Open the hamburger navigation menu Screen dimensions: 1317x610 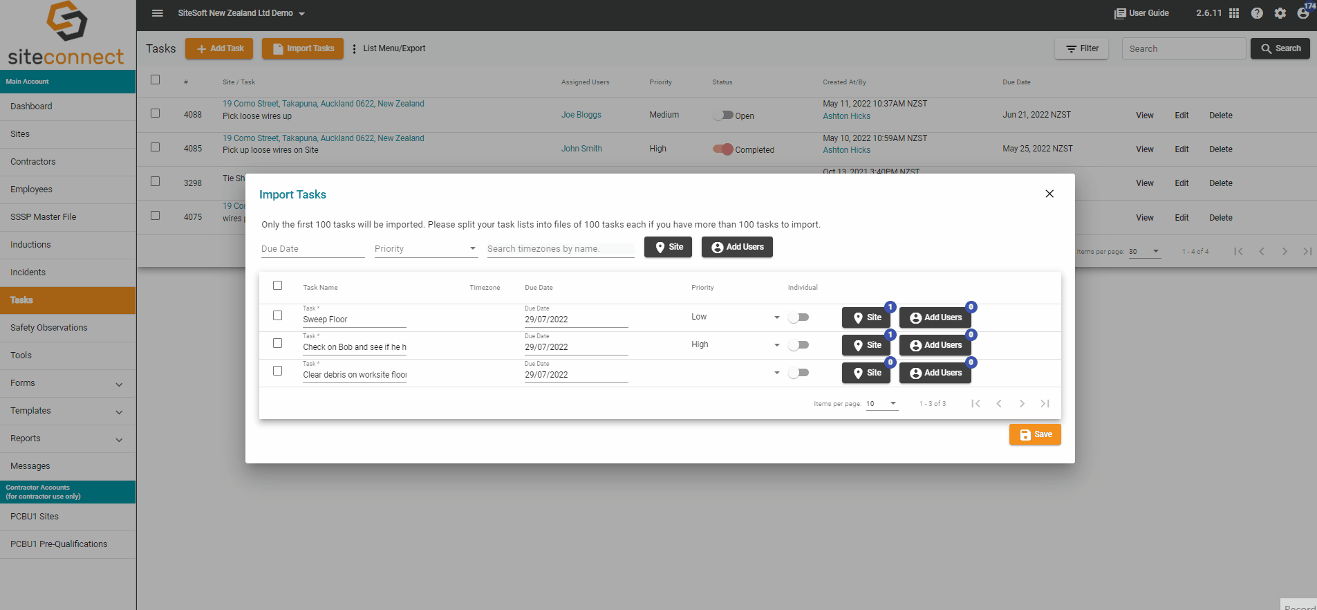(x=158, y=13)
